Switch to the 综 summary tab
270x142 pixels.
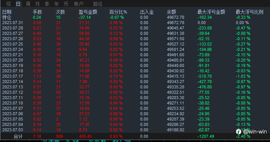coord(8,4)
